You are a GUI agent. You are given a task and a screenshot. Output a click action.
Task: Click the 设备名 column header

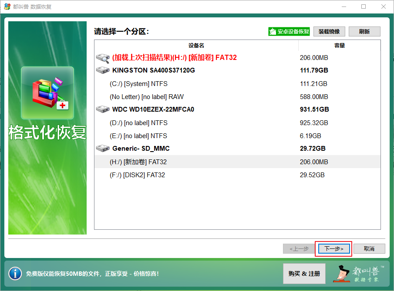coord(196,45)
